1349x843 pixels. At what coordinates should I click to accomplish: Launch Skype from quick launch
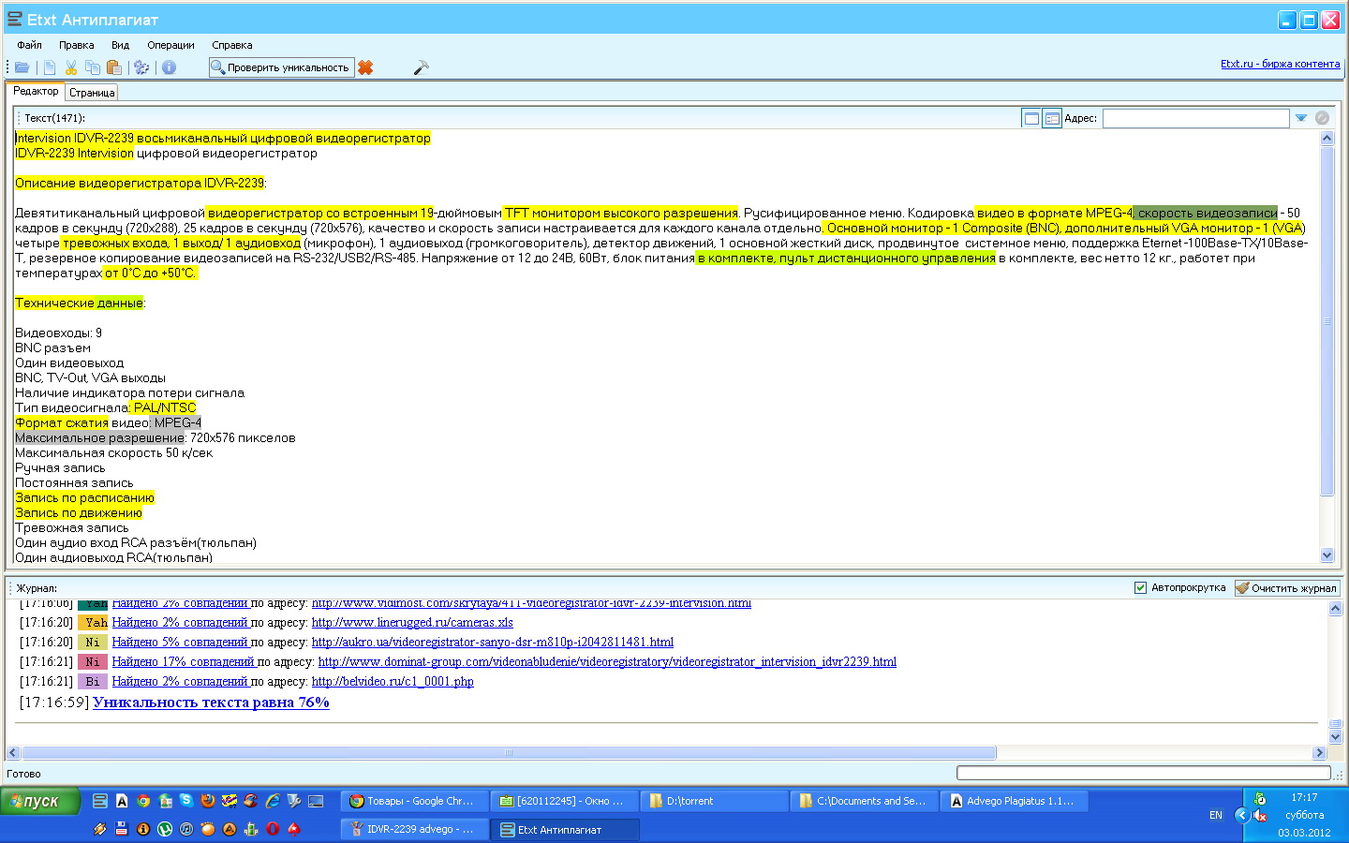pyautogui.click(x=186, y=801)
